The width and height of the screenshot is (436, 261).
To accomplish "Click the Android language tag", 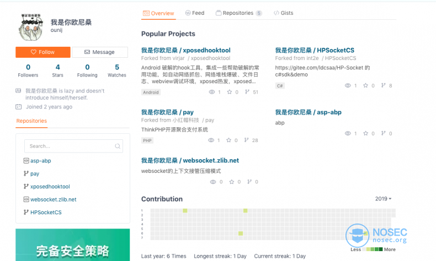I will (x=151, y=93).
